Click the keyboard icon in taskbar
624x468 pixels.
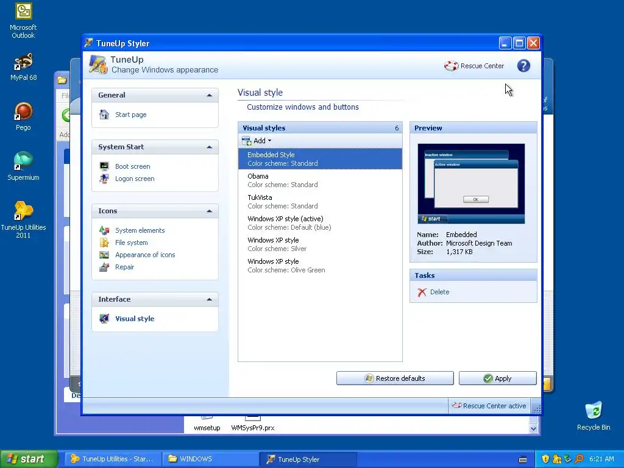523,459
